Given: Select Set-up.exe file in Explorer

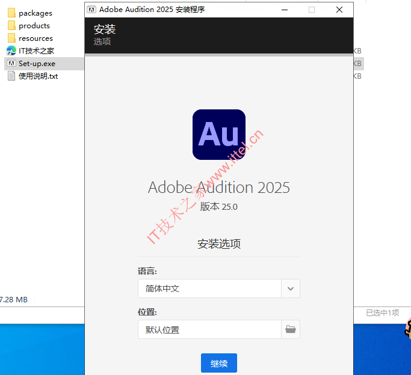Looking at the screenshot, I should click(37, 63).
